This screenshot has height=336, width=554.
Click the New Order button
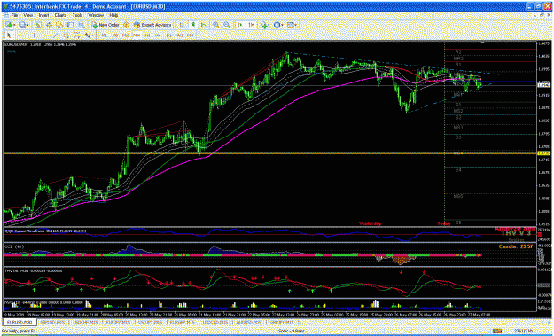(105, 25)
